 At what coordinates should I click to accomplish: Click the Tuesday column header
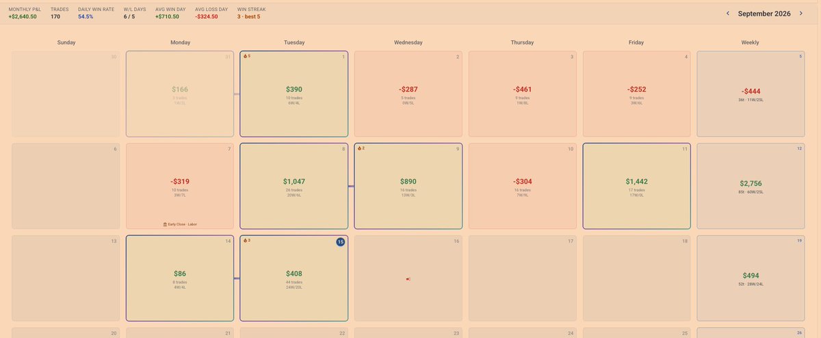[294, 42]
